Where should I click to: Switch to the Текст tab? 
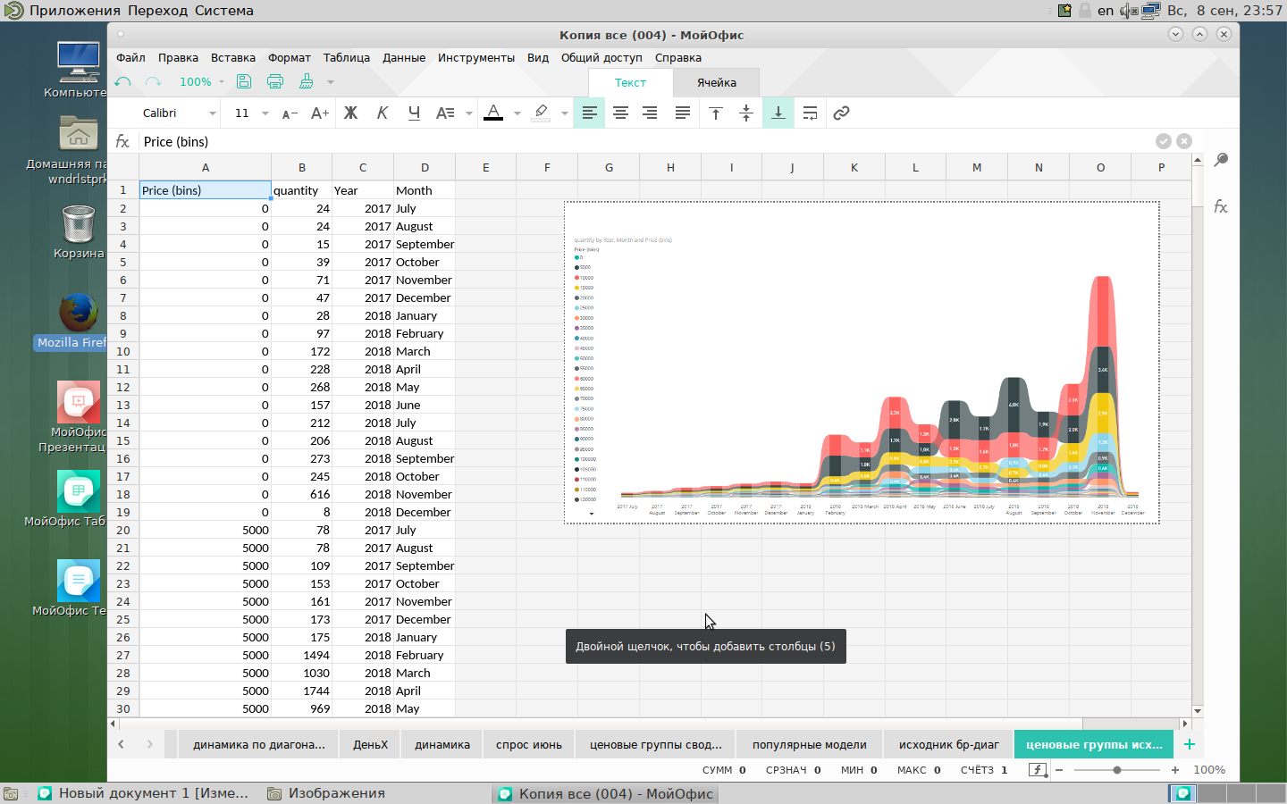(630, 83)
